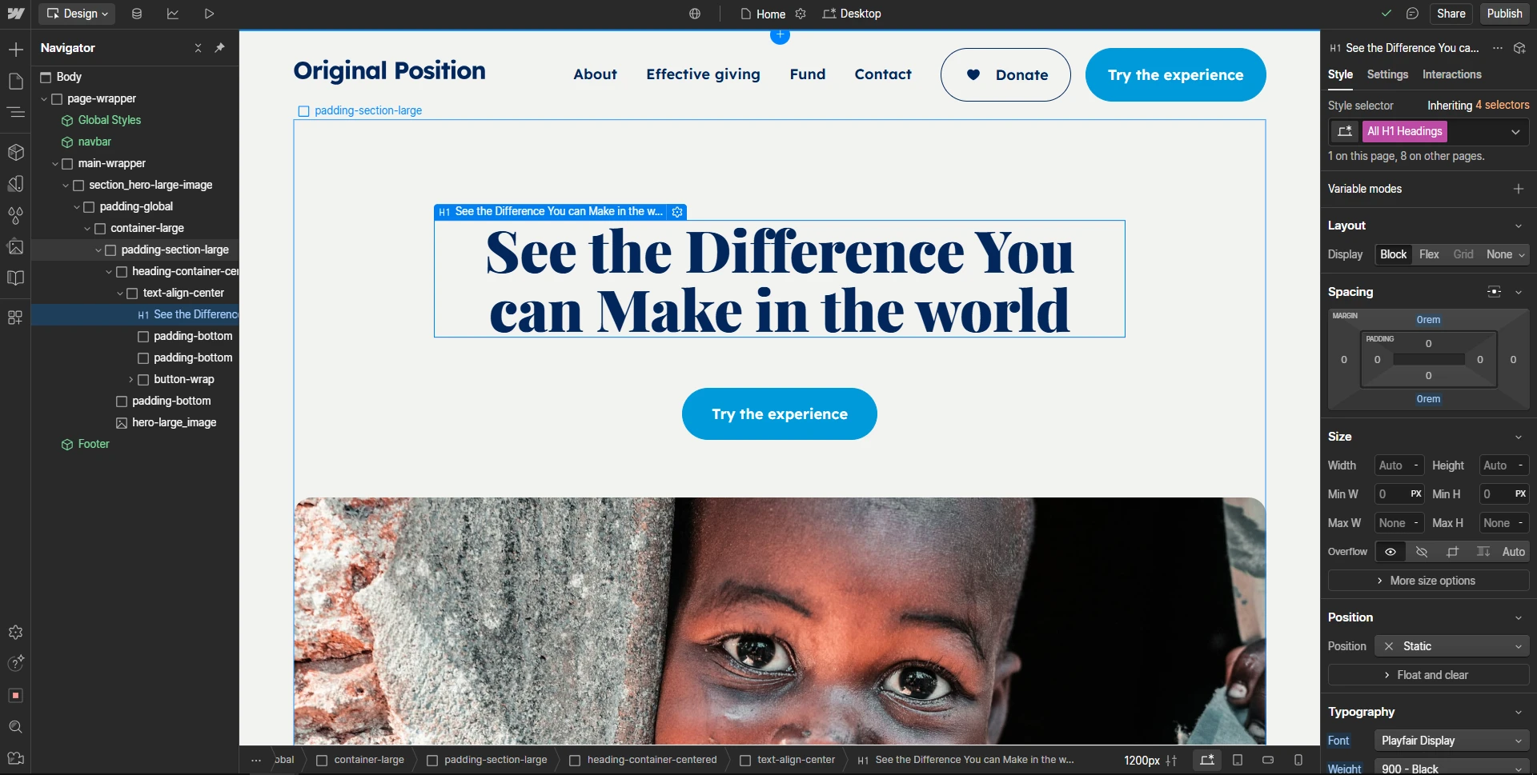Image resolution: width=1537 pixels, height=775 pixels.
Task: Open the search magnifier icon
Action: click(15, 726)
